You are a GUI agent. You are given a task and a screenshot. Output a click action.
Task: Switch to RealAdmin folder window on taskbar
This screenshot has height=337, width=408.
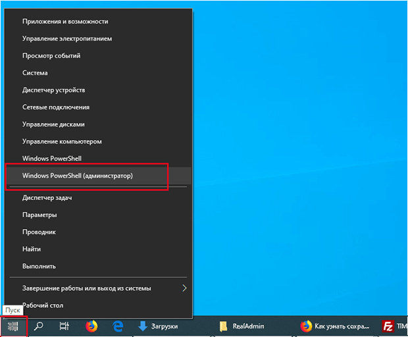tap(242, 326)
